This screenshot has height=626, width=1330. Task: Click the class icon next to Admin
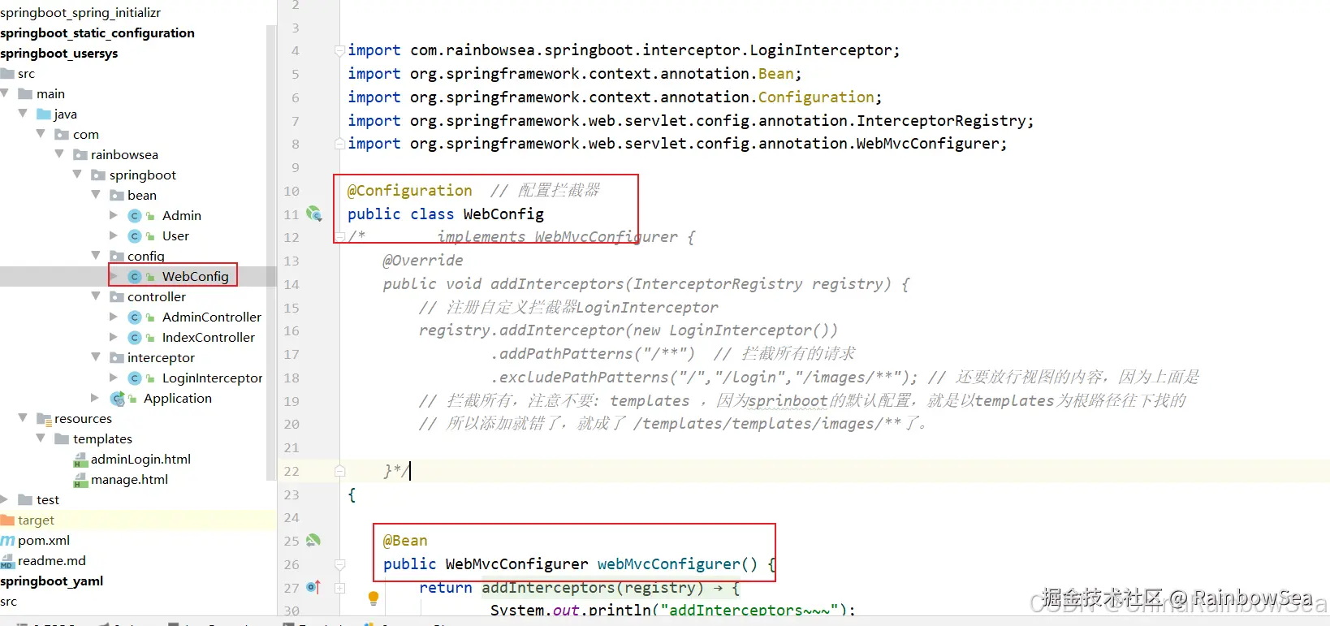point(135,216)
